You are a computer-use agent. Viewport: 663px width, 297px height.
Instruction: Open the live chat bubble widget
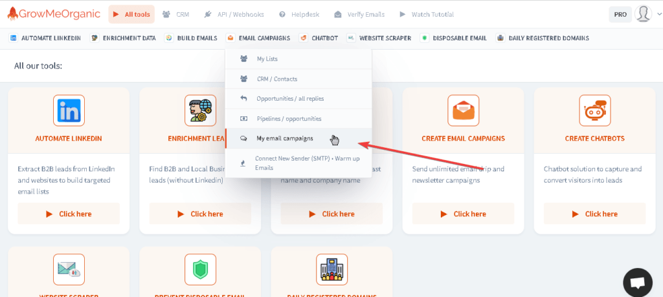638,282
